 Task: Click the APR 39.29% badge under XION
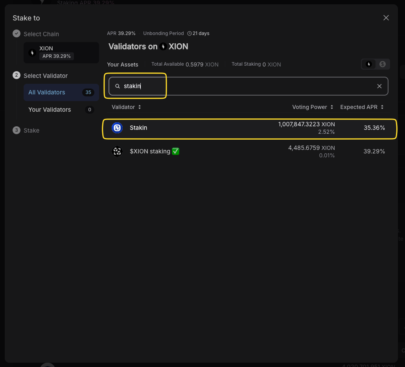click(57, 56)
